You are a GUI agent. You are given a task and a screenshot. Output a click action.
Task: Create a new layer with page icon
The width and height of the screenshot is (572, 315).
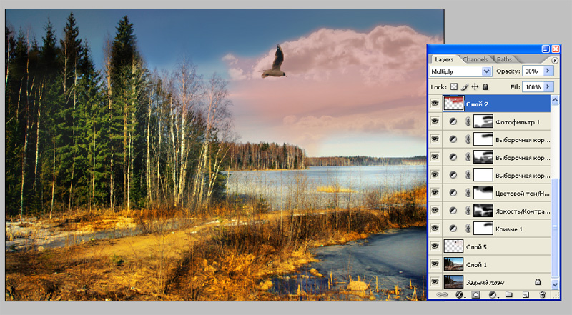coord(526,294)
